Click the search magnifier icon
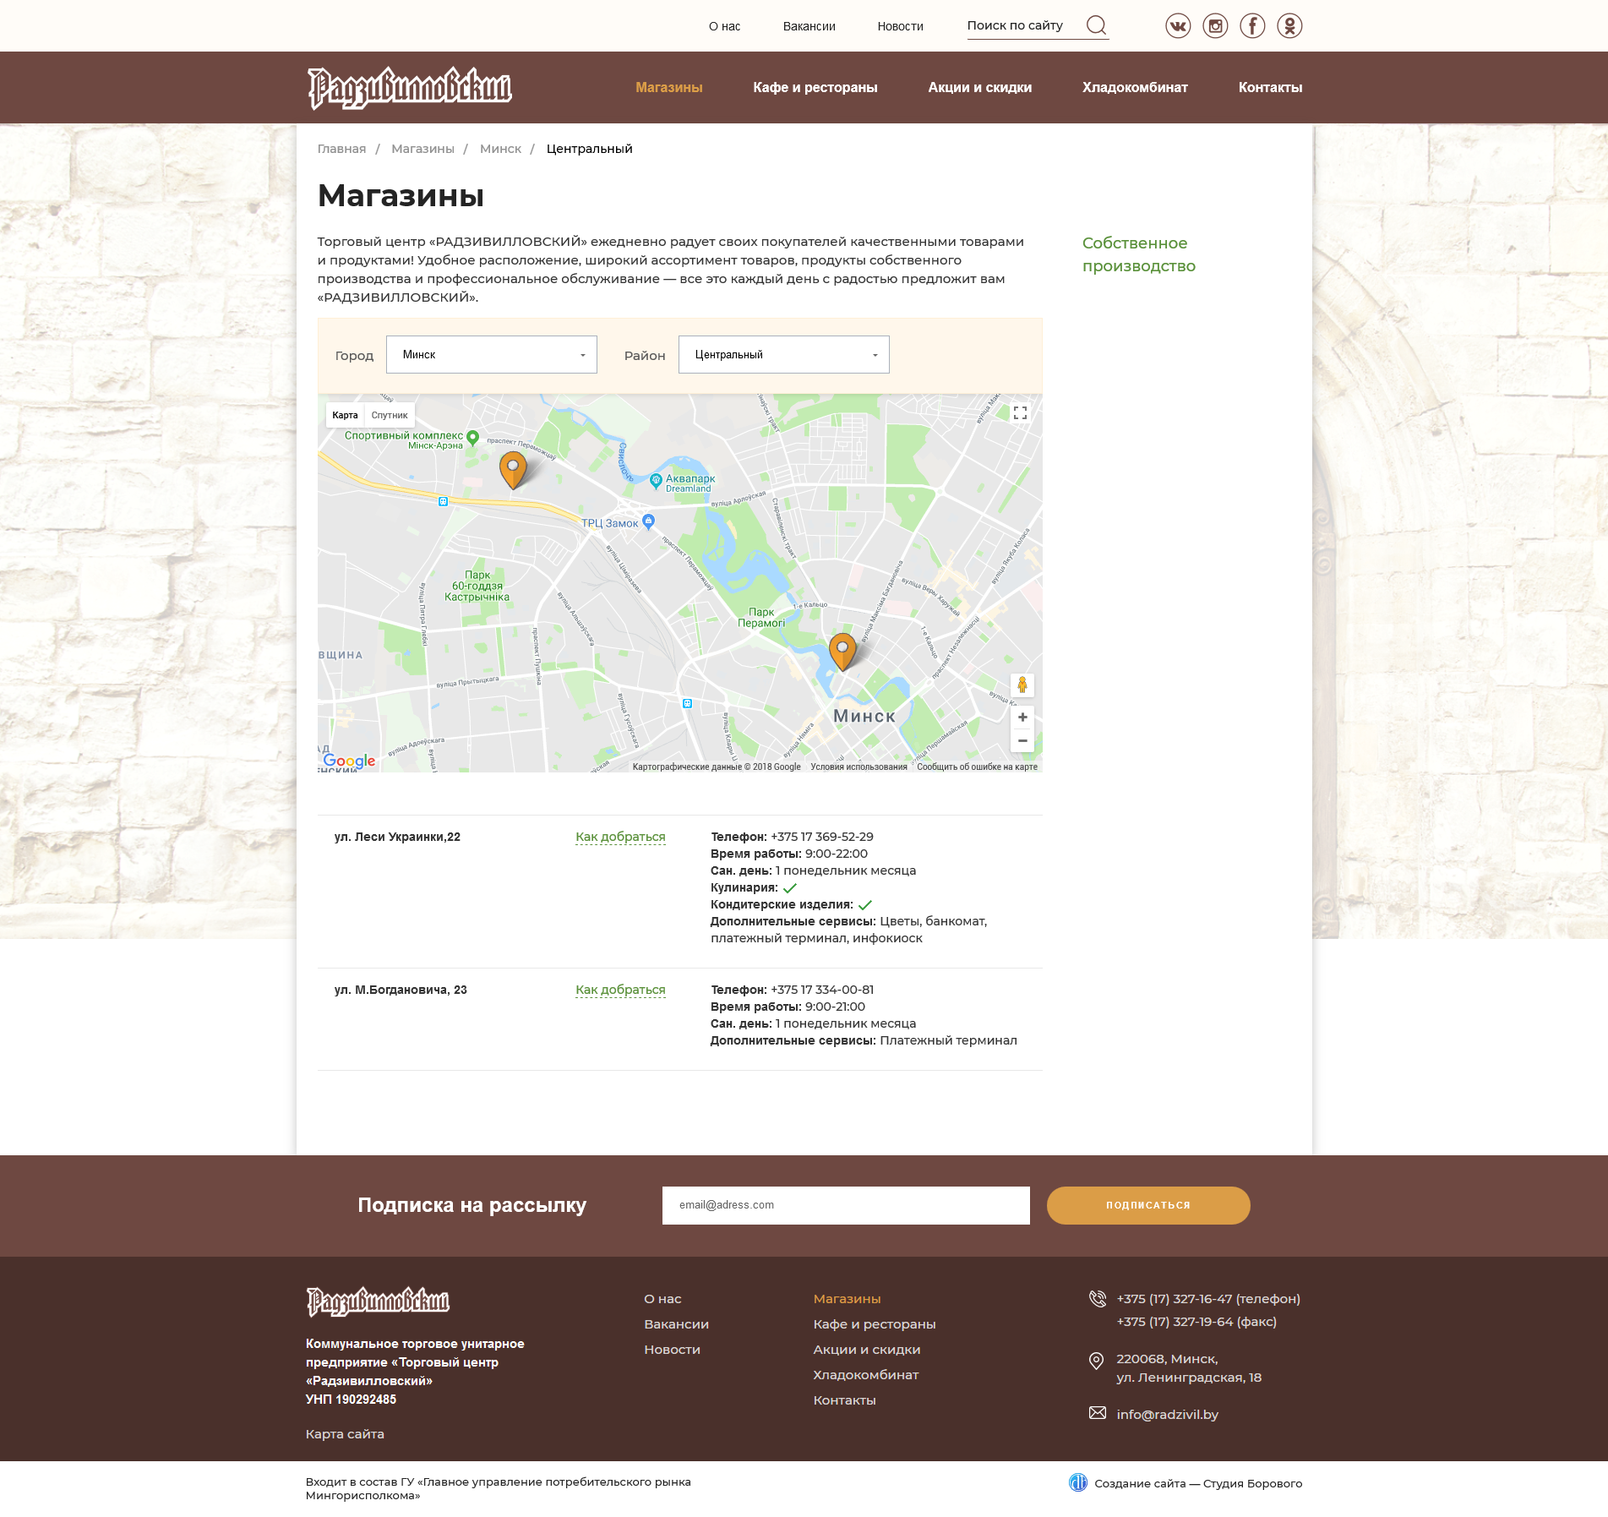The height and width of the screenshot is (1517, 1608). [x=1096, y=25]
